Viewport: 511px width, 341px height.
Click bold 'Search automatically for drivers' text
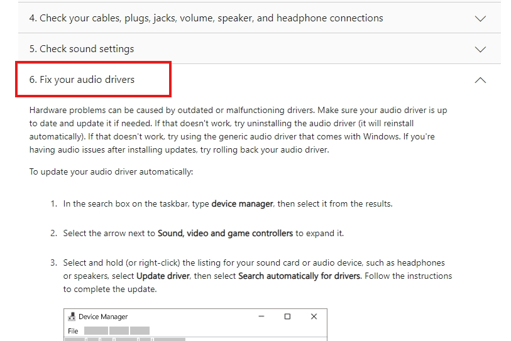click(x=299, y=276)
